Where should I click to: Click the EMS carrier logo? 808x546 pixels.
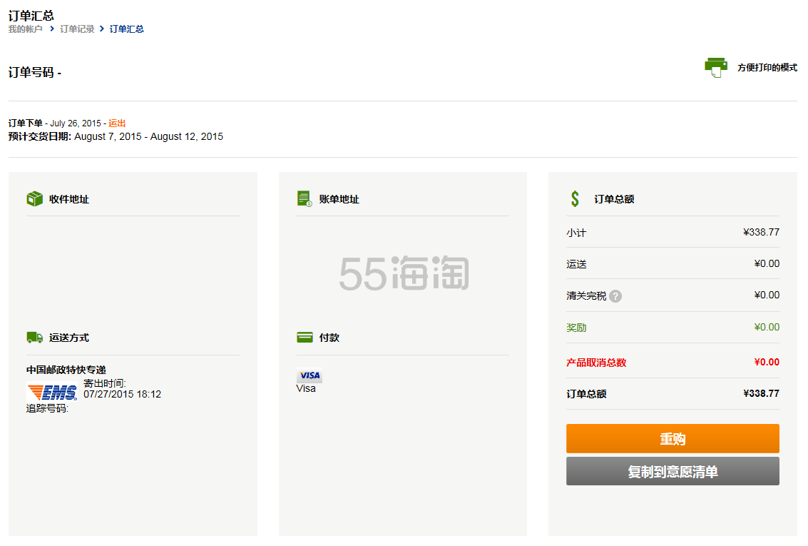pos(52,392)
